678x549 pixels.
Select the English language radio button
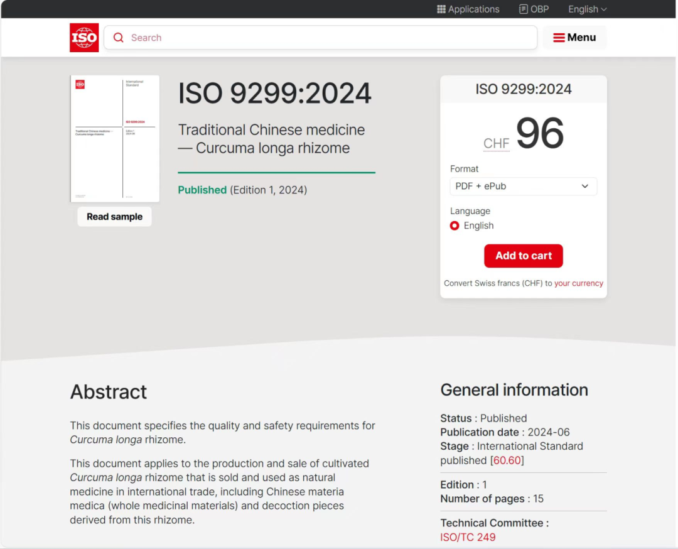coord(455,226)
